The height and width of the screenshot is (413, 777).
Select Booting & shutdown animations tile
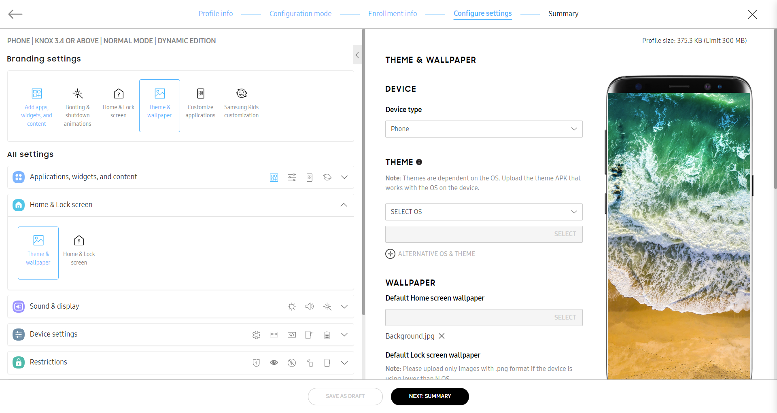(78, 106)
